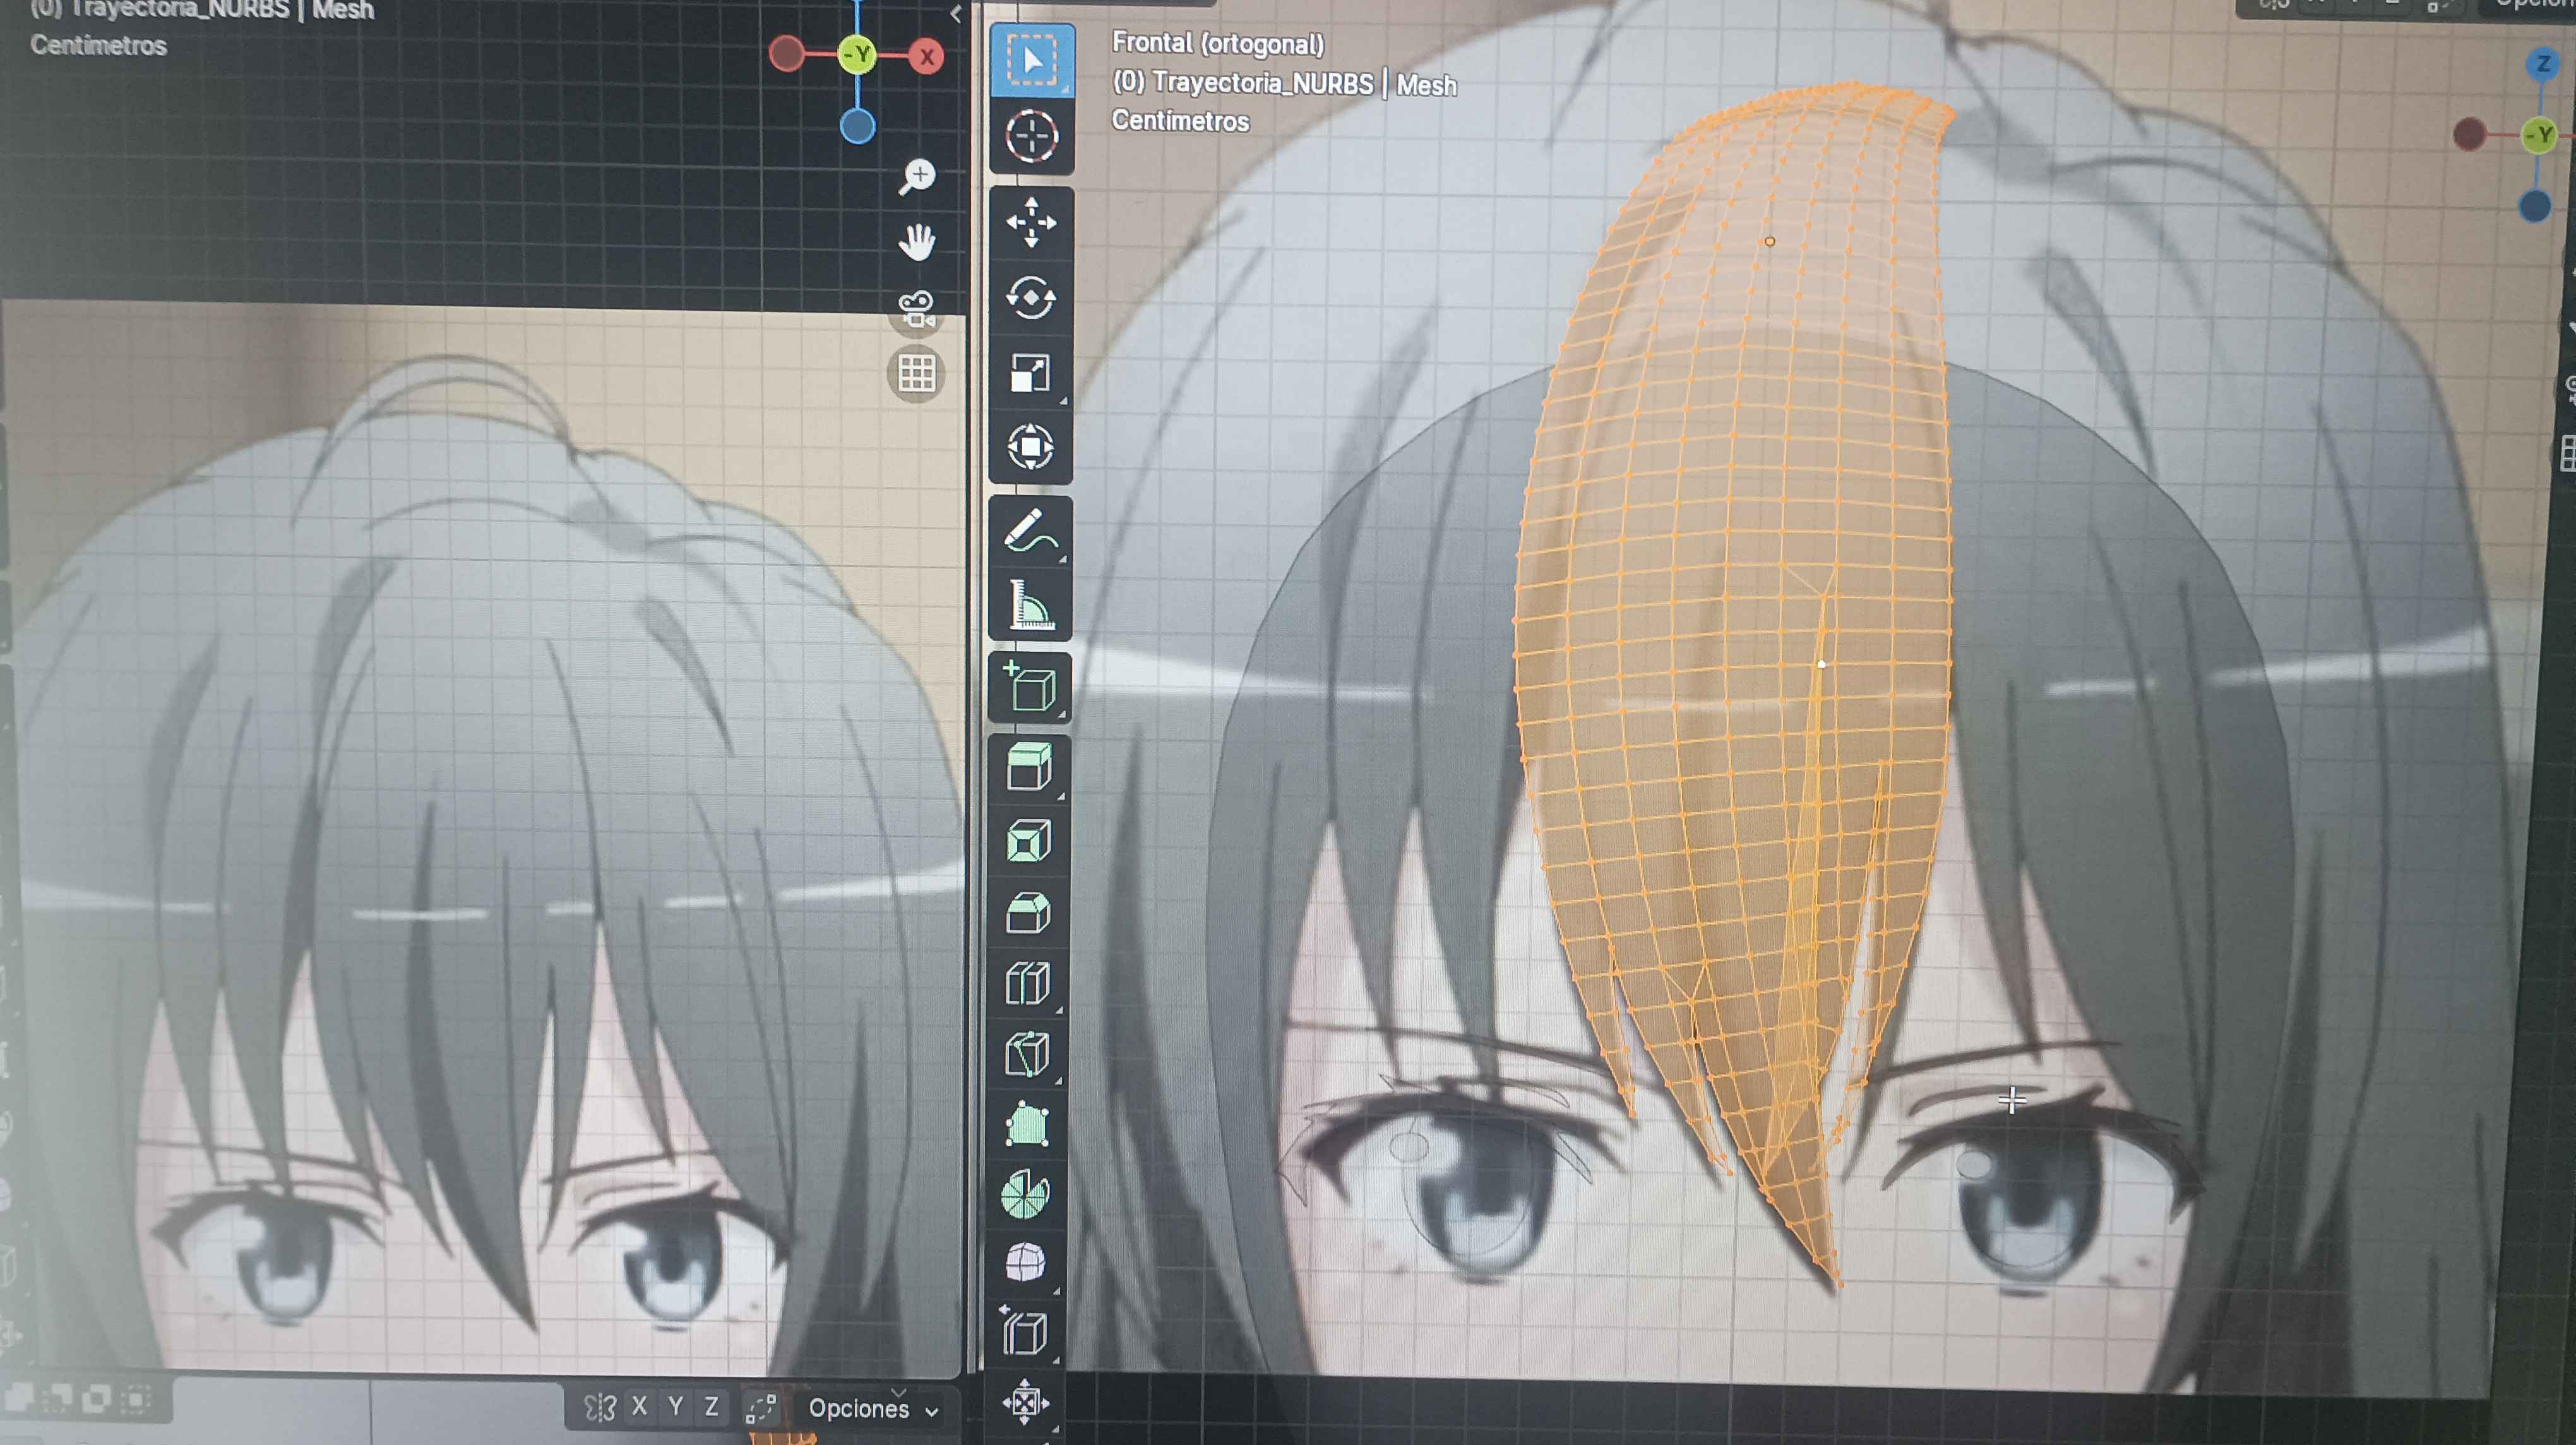
Task: Activate the Spin tool
Action: 1025,1195
